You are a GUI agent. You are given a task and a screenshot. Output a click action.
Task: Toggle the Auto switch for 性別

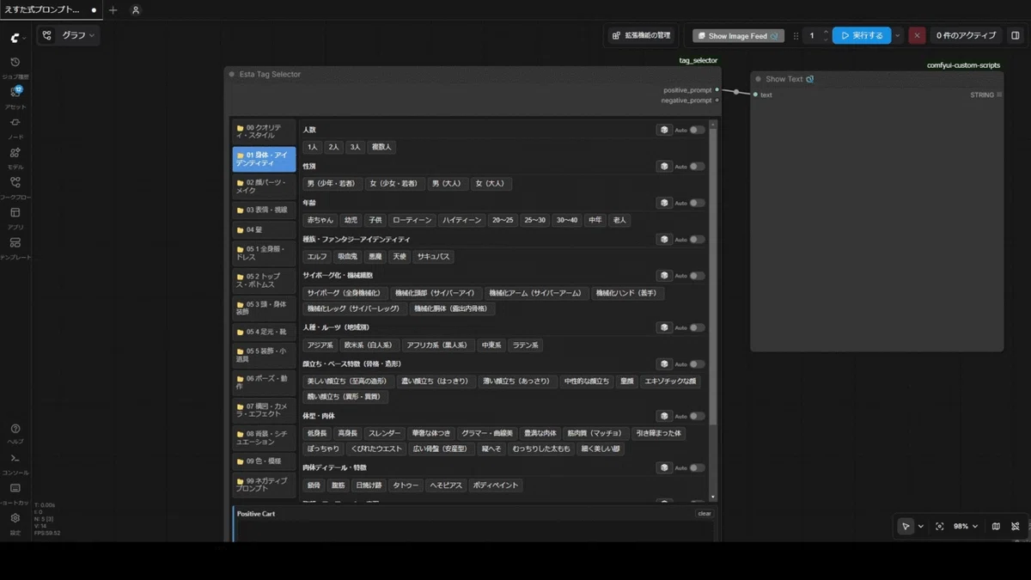point(697,167)
